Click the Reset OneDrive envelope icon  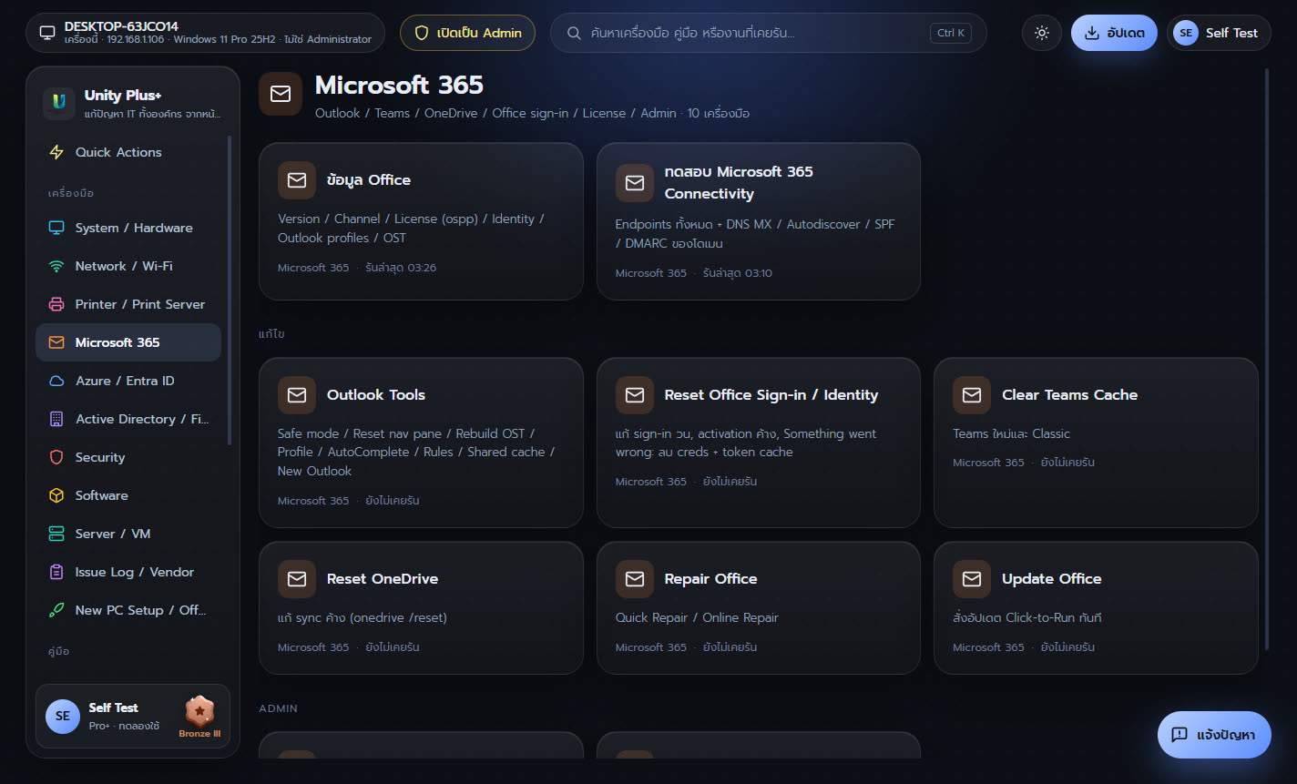[297, 579]
